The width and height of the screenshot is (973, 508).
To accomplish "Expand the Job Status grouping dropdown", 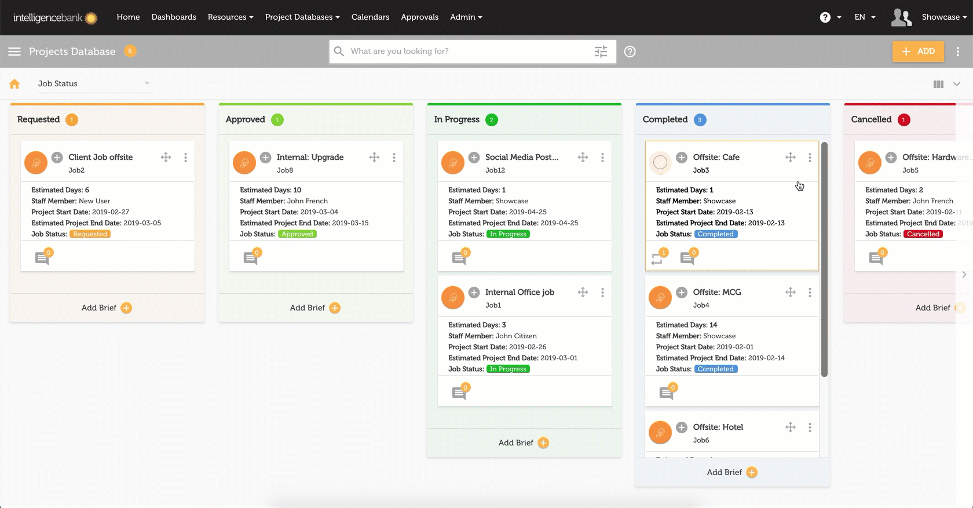I will pyautogui.click(x=94, y=83).
